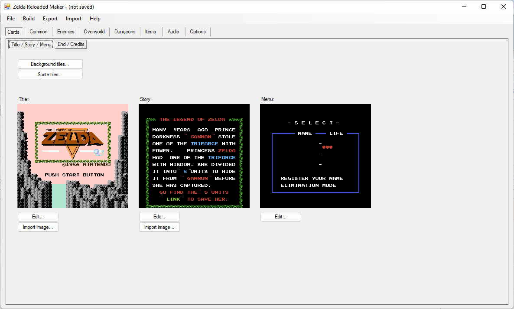Click the "Story:" label text
The image size is (514, 309).
146,99
